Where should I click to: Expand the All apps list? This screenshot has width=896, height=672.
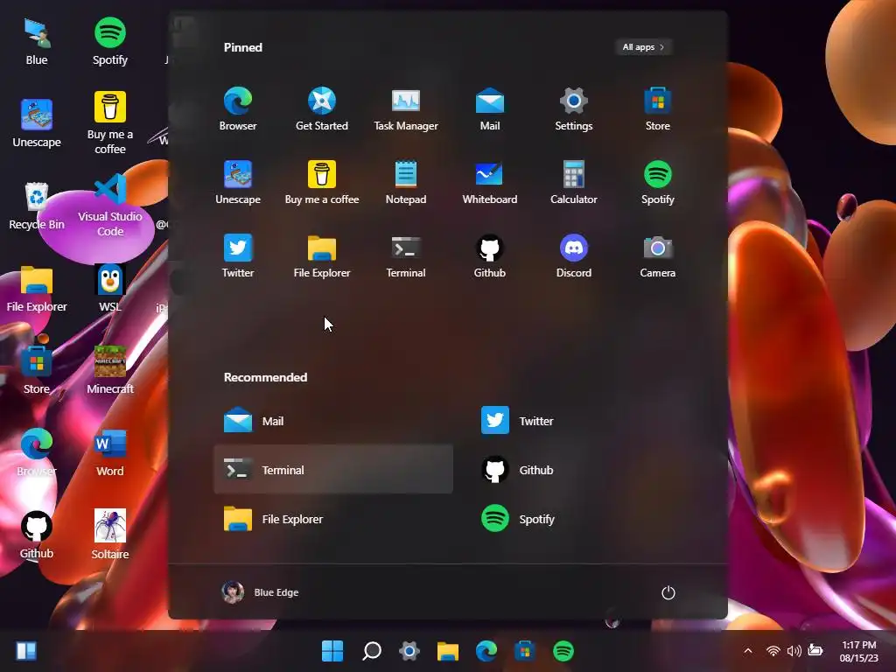point(643,47)
